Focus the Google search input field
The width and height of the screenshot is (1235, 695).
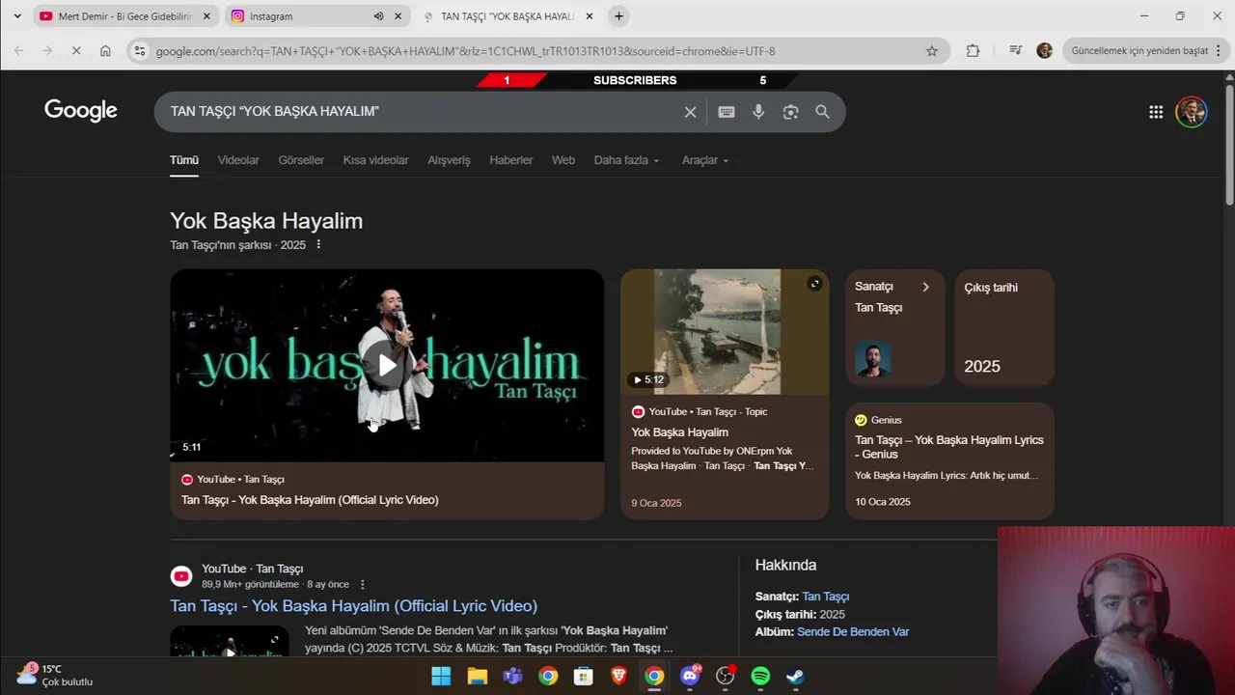pyautogui.click(x=421, y=112)
